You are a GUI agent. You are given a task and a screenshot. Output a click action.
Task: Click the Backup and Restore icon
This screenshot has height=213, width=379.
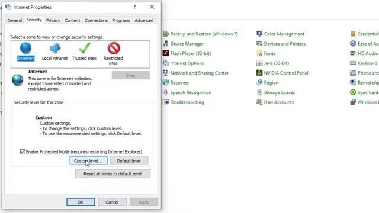tap(166, 34)
